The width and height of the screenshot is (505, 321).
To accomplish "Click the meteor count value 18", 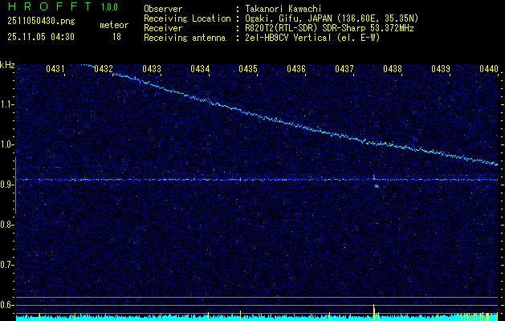I will pos(117,36).
